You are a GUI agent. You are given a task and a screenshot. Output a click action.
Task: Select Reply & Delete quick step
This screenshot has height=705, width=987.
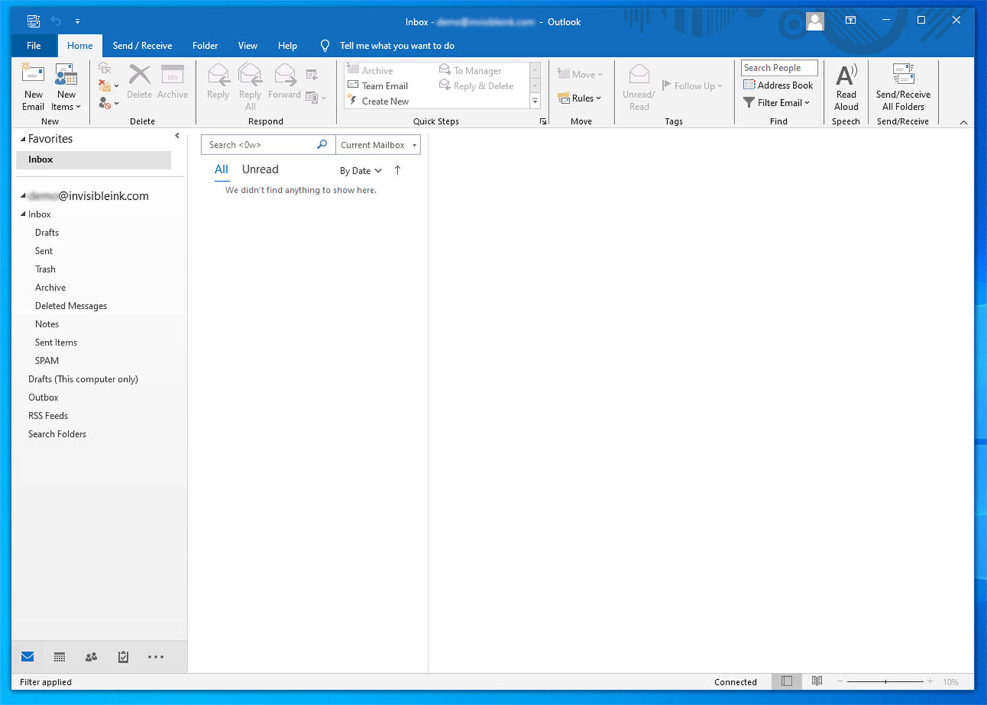pyautogui.click(x=476, y=86)
